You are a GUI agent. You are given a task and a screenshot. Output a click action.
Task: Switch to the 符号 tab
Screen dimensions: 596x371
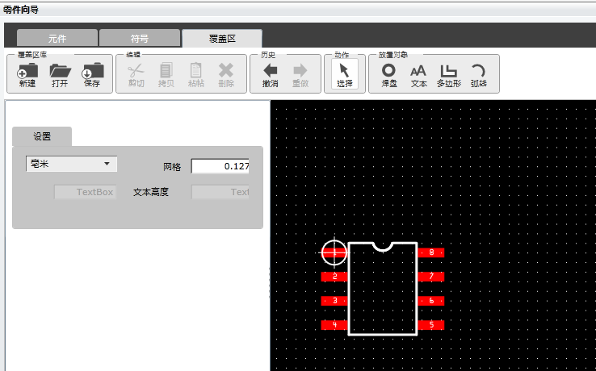140,39
